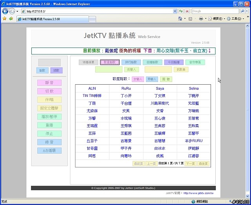Click the browser Forward arrow

[x=12, y=11]
